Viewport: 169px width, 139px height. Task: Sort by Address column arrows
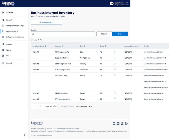(x=63, y=46)
